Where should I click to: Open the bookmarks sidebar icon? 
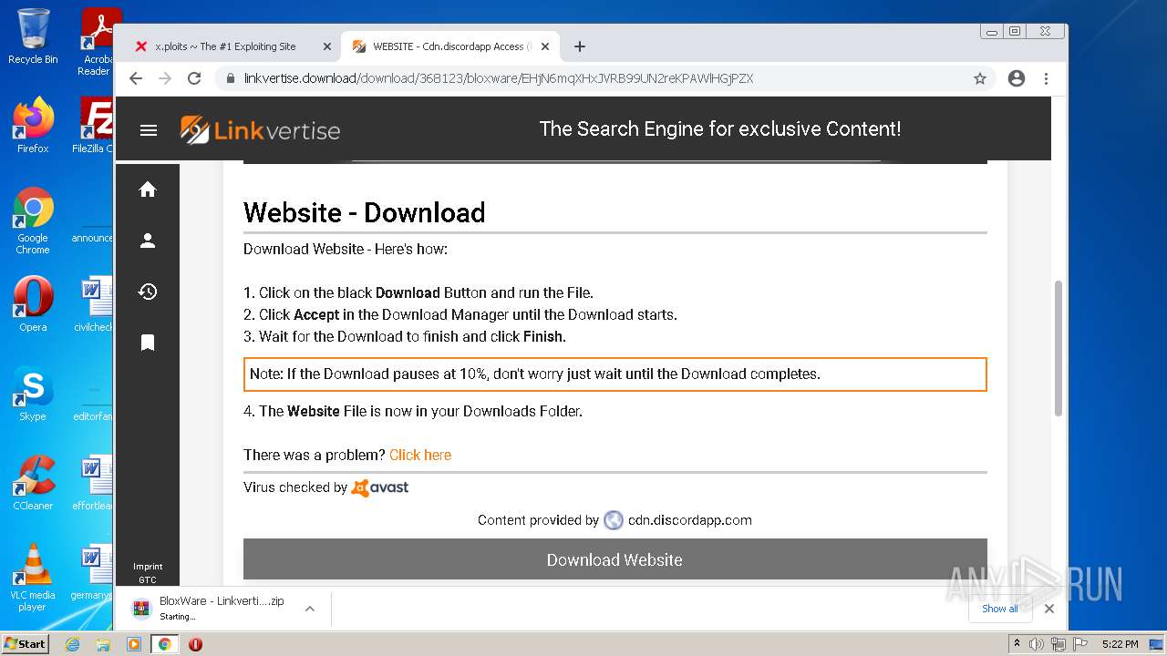point(147,343)
